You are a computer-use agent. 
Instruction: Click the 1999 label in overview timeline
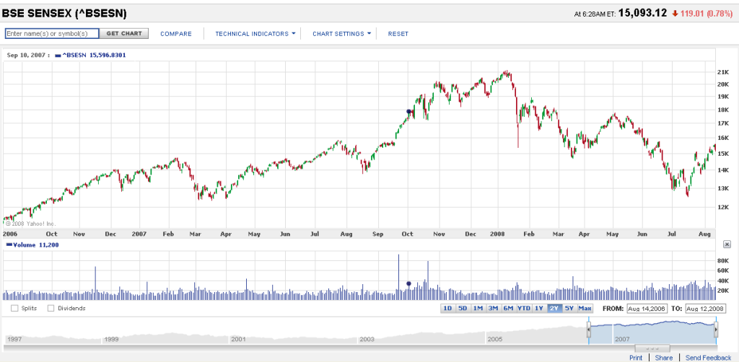click(111, 339)
